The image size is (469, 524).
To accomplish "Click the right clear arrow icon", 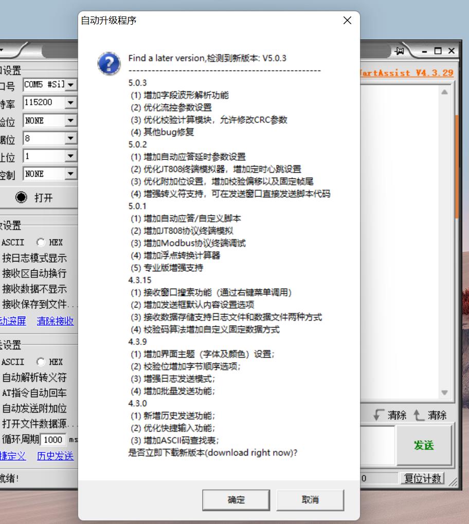I will 419,415.
